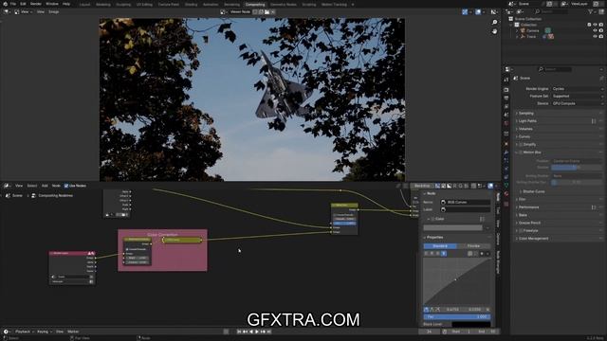This screenshot has height=341, width=607.
Task: Open node editor Add menu
Action: coord(45,186)
